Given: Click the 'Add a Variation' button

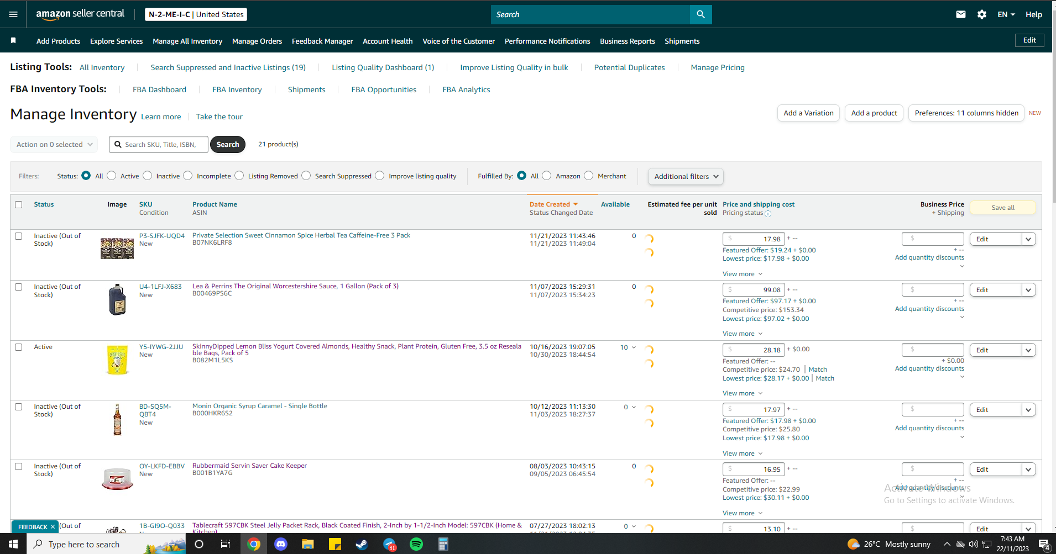Looking at the screenshot, I should click(808, 113).
